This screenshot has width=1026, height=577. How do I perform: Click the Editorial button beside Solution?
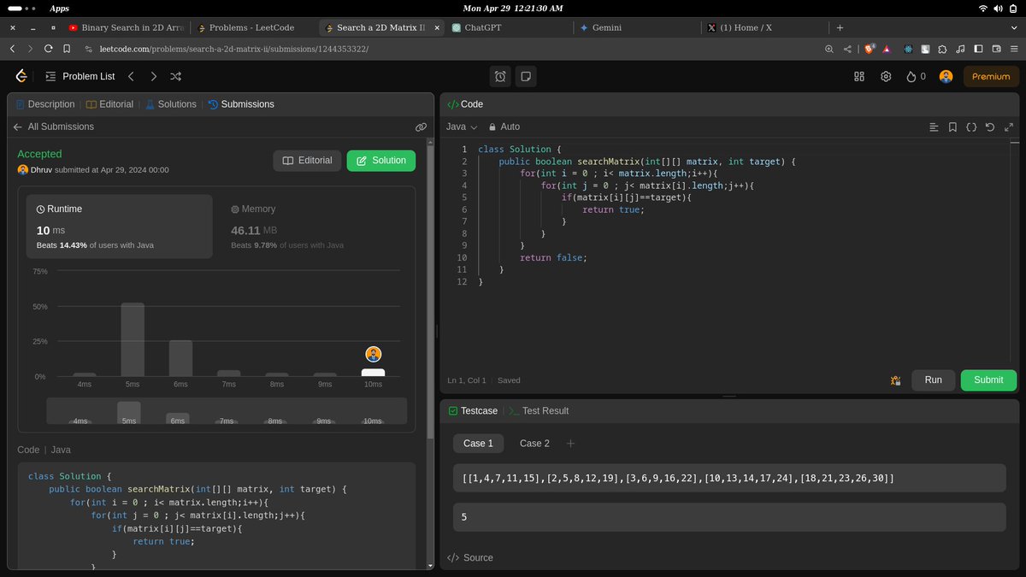click(307, 161)
